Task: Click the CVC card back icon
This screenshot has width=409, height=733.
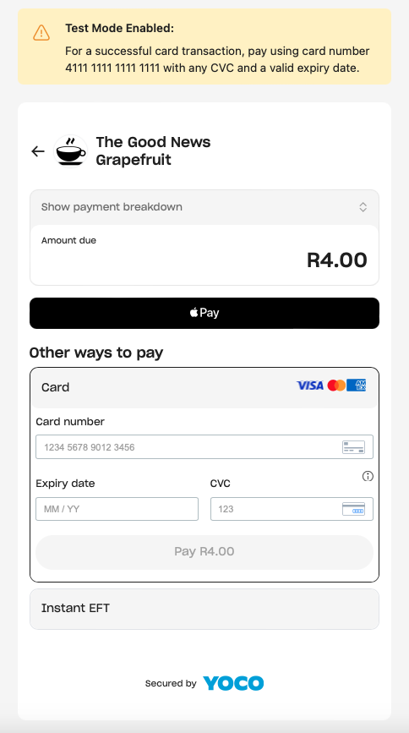Action: [353, 509]
